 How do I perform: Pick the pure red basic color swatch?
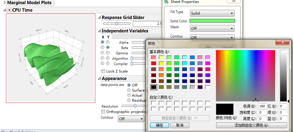[154, 63]
